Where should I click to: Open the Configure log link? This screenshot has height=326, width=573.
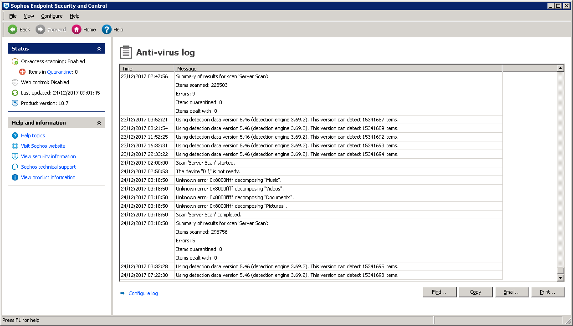coord(143,293)
